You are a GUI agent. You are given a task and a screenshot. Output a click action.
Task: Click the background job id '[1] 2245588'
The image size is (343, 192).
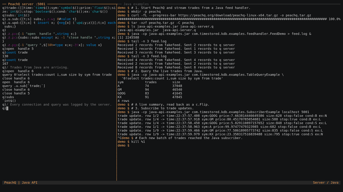(128, 37)
